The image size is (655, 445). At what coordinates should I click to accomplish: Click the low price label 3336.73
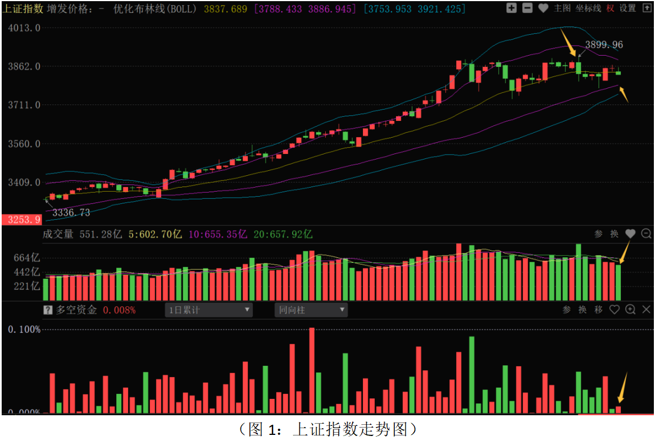click(x=71, y=213)
